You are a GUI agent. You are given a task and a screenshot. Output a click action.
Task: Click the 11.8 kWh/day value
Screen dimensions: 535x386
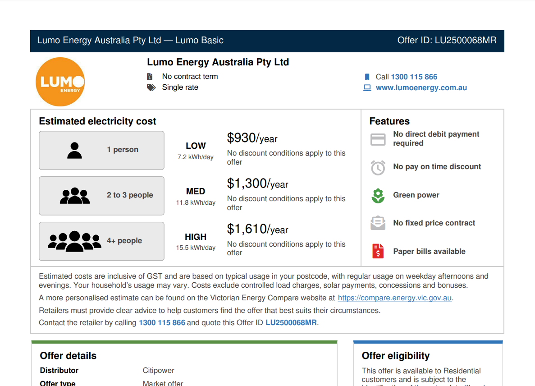[x=196, y=202]
